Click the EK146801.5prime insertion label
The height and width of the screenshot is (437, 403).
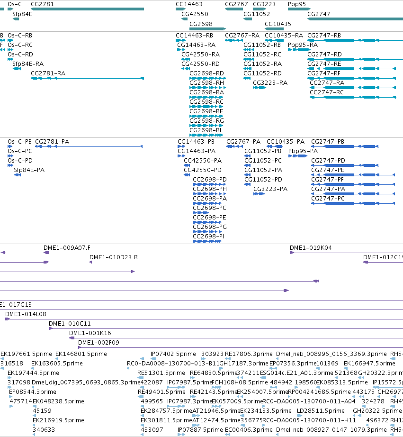click(x=81, y=354)
